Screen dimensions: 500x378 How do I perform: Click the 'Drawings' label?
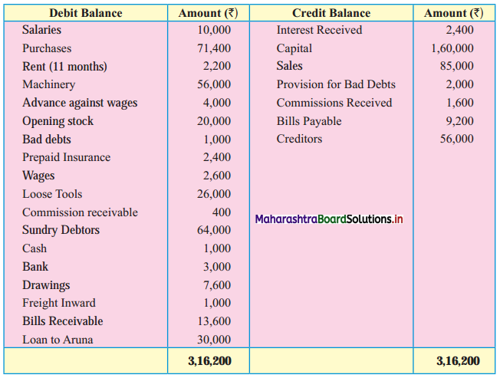[x=46, y=285]
